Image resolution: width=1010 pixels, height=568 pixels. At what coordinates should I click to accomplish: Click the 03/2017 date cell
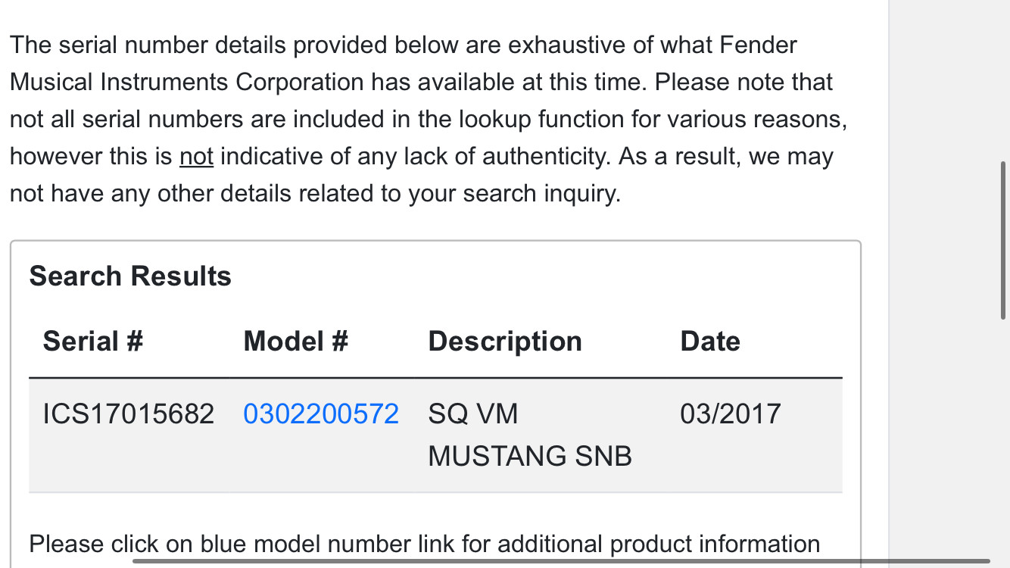tap(731, 414)
